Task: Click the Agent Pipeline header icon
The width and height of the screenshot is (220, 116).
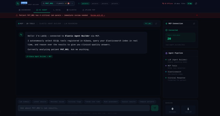Action: coord(167,53)
